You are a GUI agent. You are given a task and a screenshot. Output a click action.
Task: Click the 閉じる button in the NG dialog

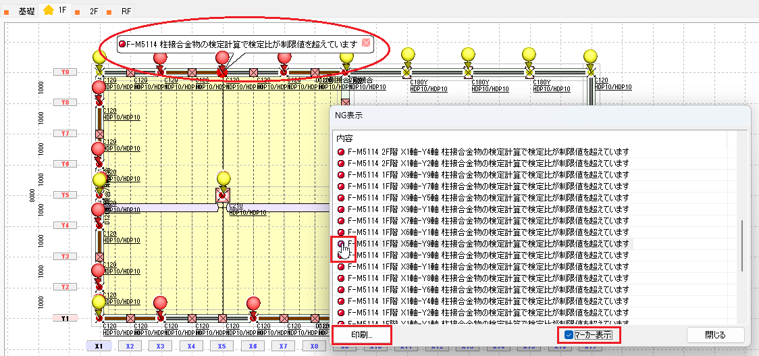(715, 335)
